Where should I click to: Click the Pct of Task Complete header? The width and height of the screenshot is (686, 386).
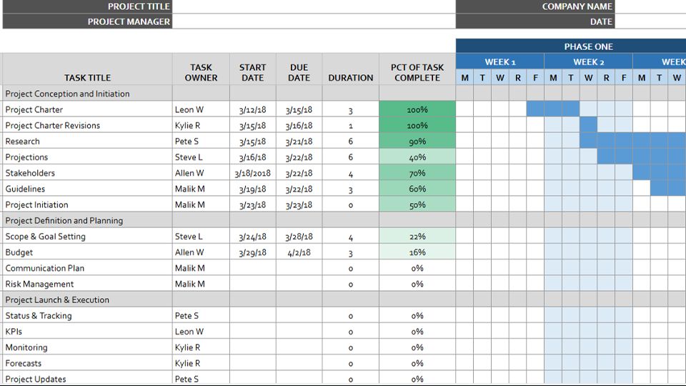tap(417, 72)
